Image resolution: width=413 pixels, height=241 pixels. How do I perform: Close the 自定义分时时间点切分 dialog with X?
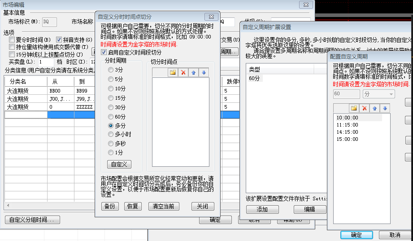[x=211, y=17]
